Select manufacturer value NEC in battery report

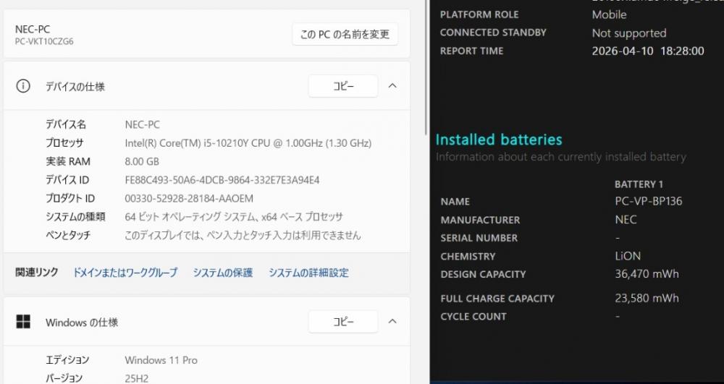[626, 219]
